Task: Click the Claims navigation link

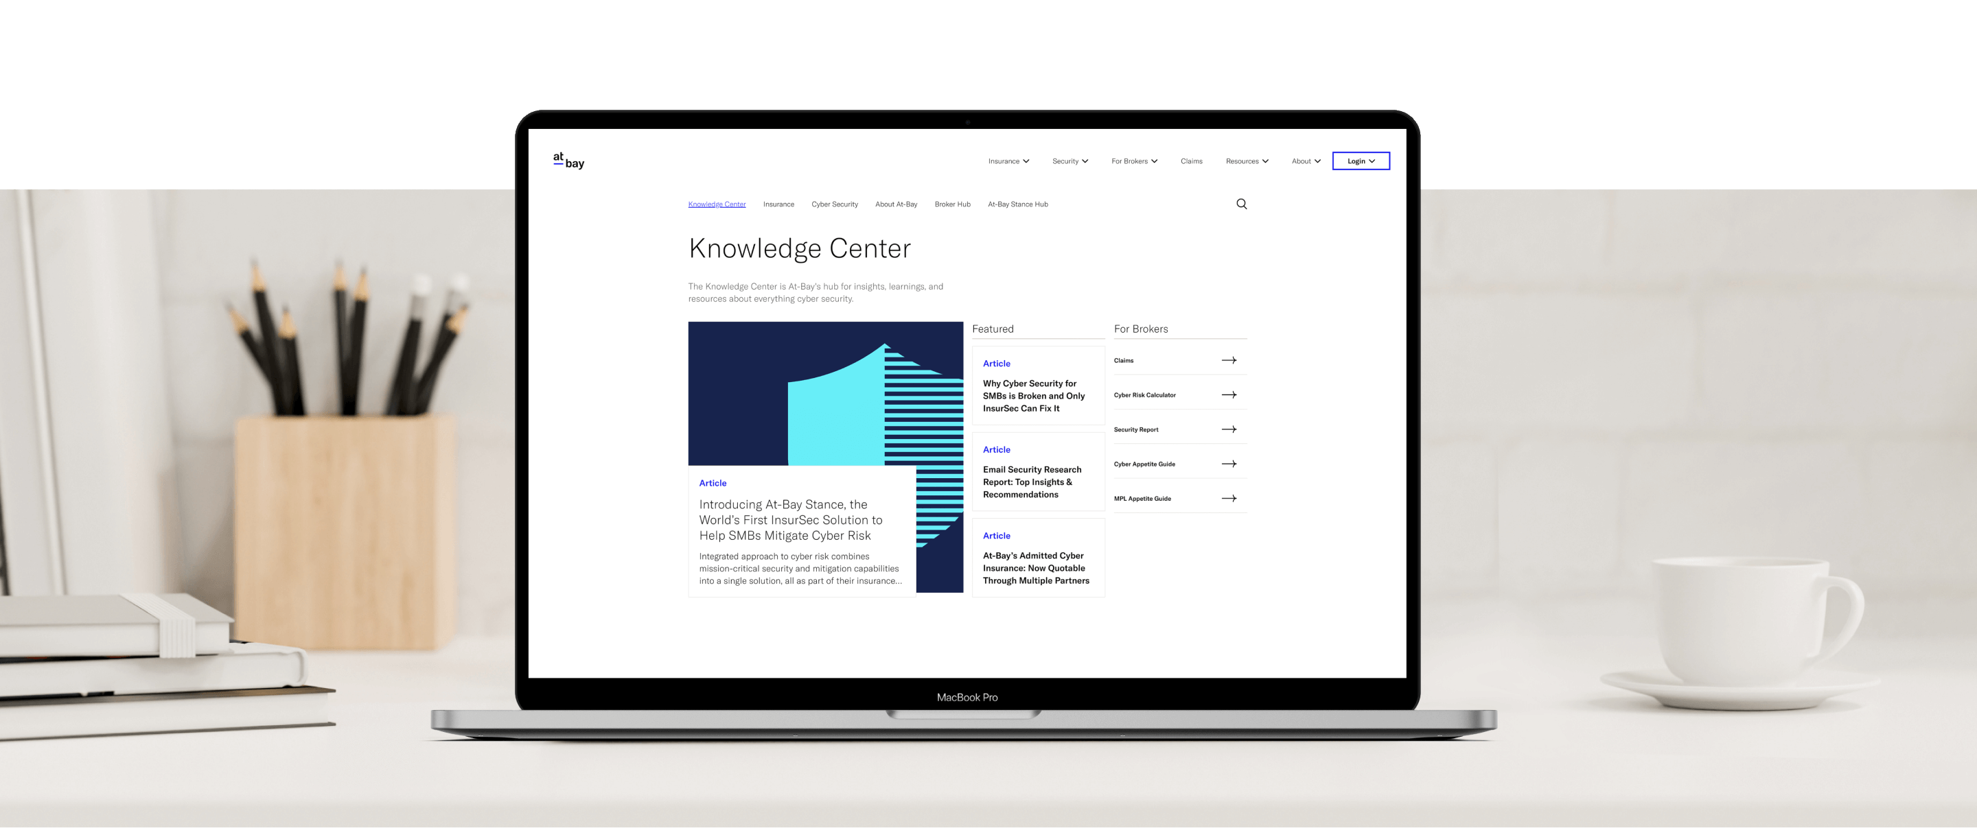Action: point(1192,160)
